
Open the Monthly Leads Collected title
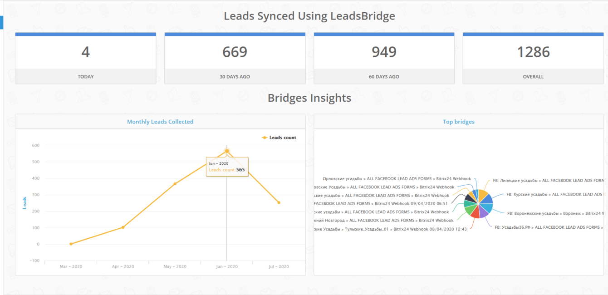(x=160, y=122)
